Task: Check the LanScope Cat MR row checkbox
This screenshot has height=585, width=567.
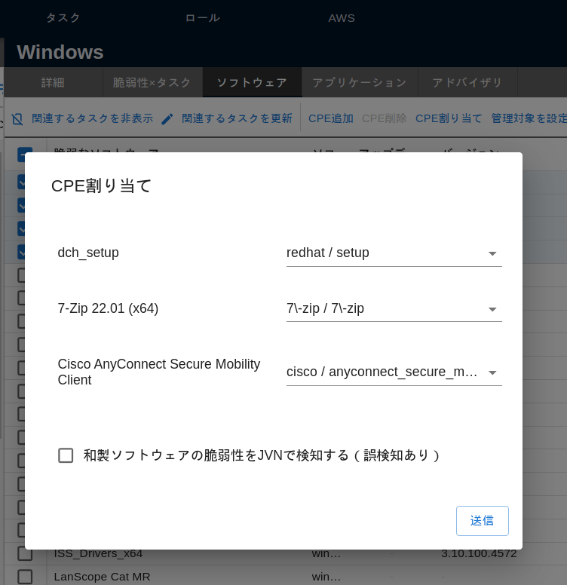Action: click(25, 577)
